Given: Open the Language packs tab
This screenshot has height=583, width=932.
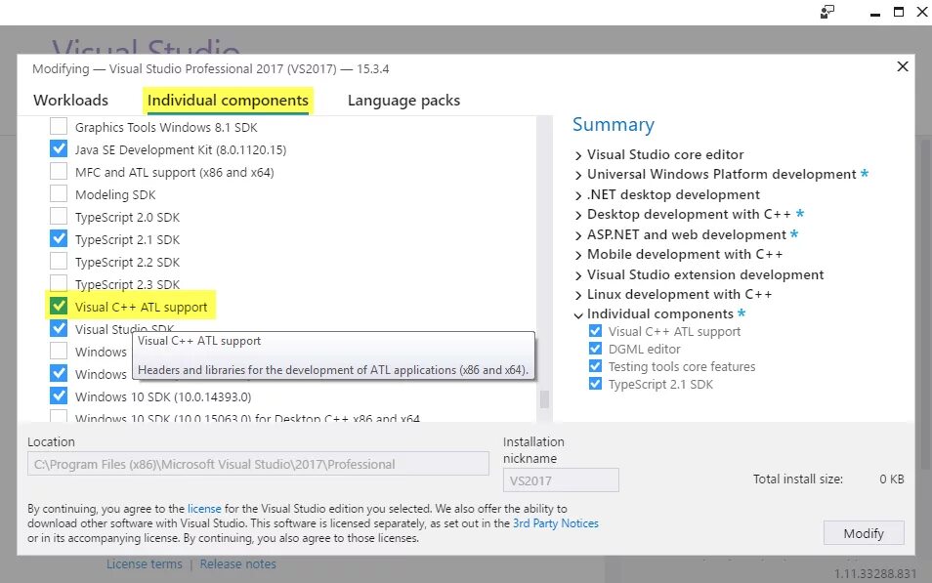Looking at the screenshot, I should point(403,101).
